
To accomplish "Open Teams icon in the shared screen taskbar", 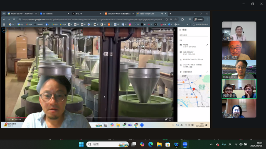I will 130,125.
